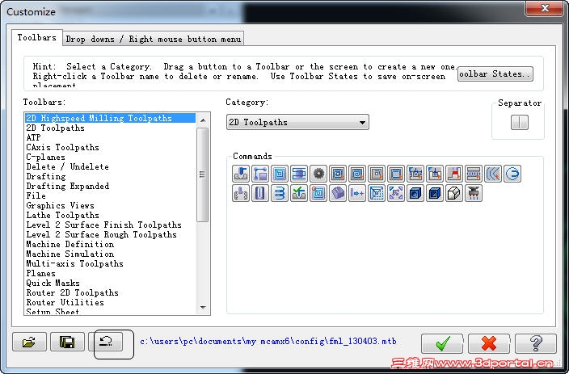Pick the nested squares icon with red circle
The image size is (569, 374).
point(318,193)
